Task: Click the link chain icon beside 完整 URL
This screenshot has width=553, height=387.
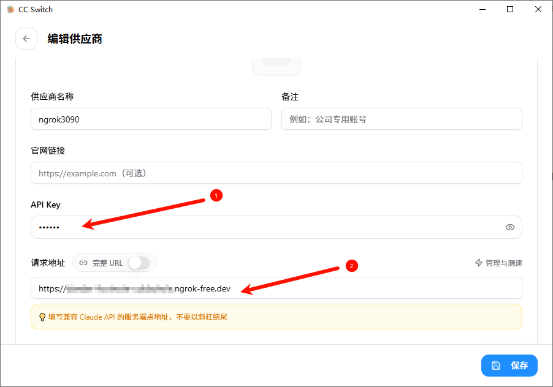Action: 83,263
